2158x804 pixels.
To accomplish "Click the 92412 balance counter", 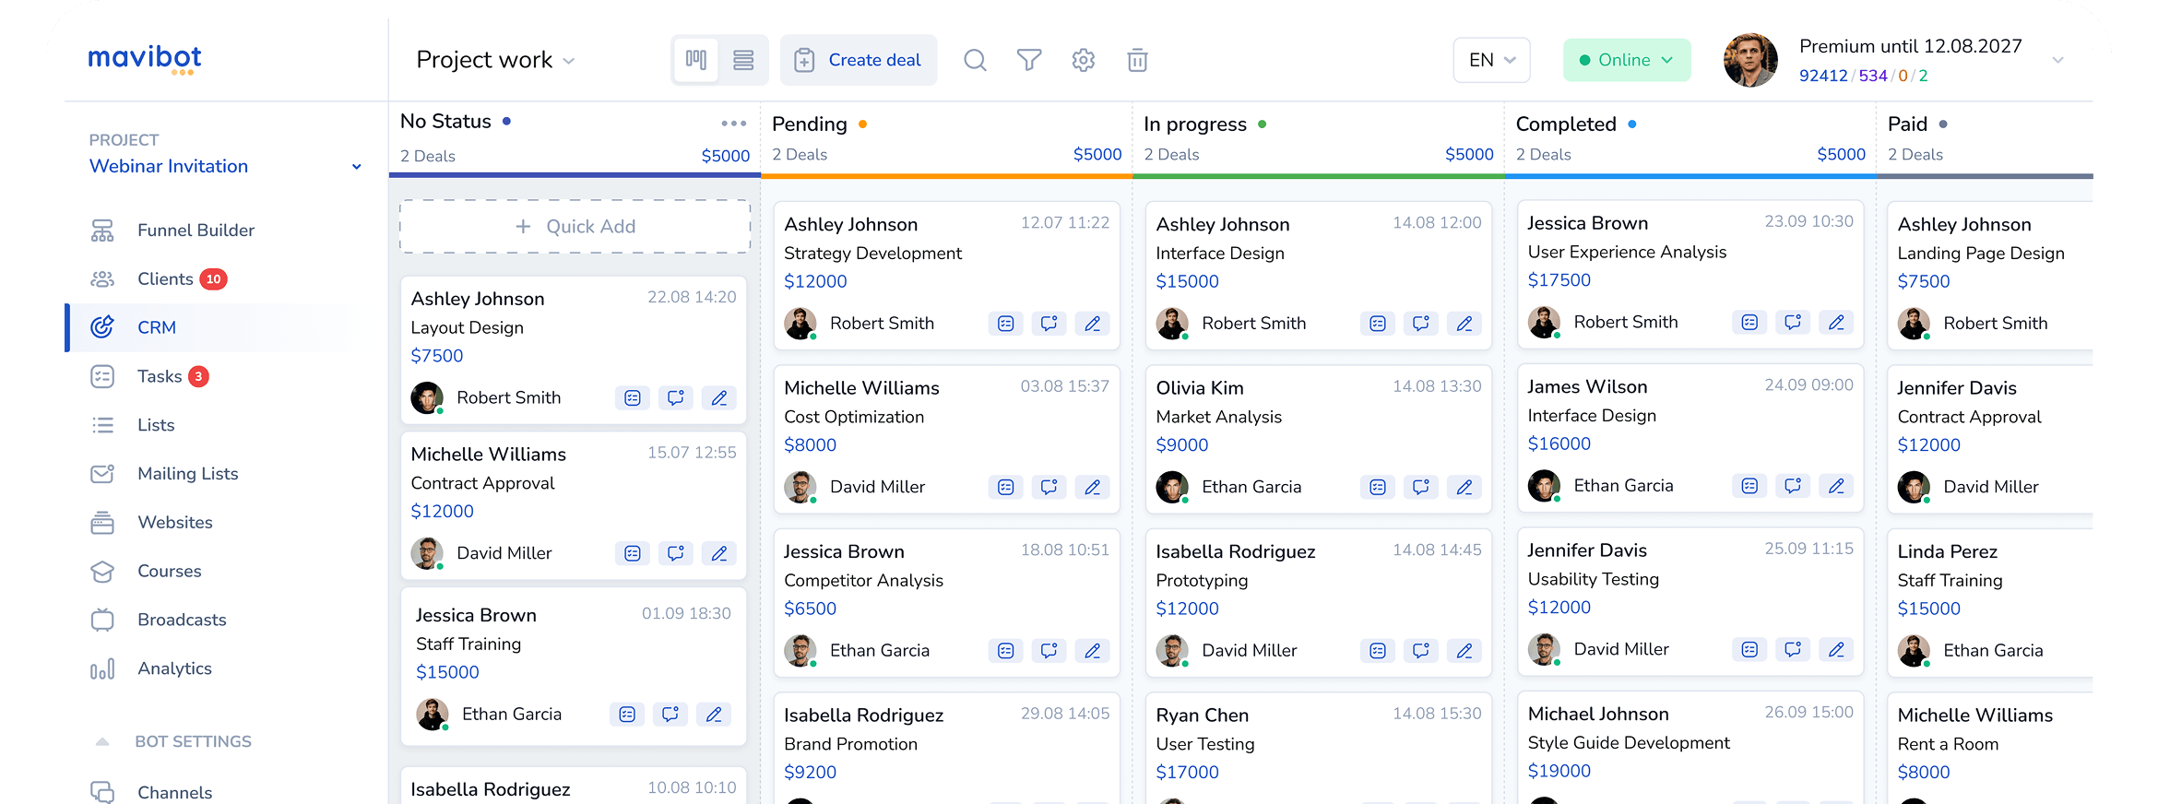I will pyautogui.click(x=1823, y=76).
